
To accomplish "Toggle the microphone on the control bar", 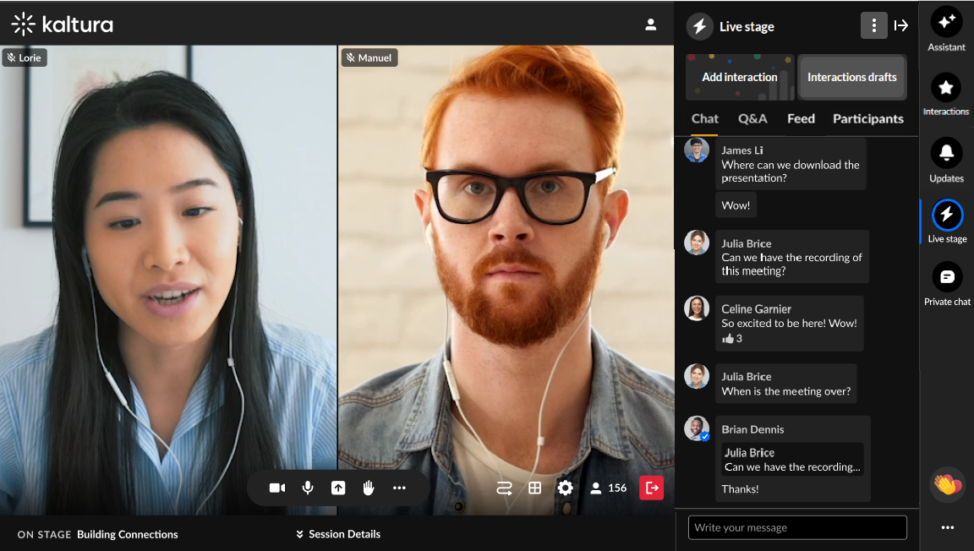I will 308,488.
